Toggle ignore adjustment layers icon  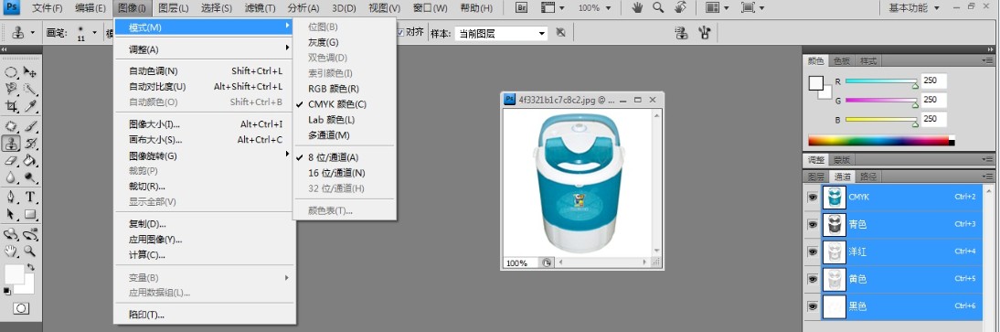point(560,33)
